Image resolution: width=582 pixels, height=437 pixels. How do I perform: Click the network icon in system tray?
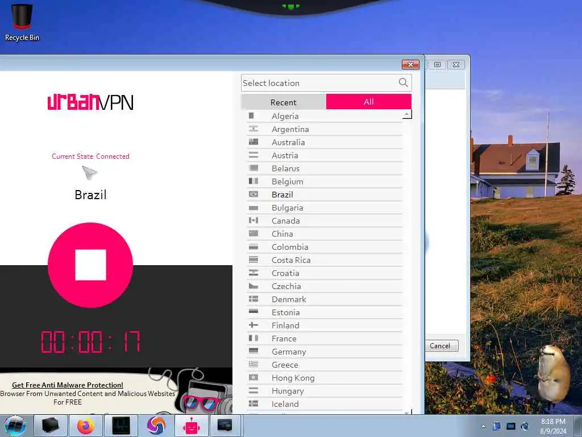tap(511, 426)
